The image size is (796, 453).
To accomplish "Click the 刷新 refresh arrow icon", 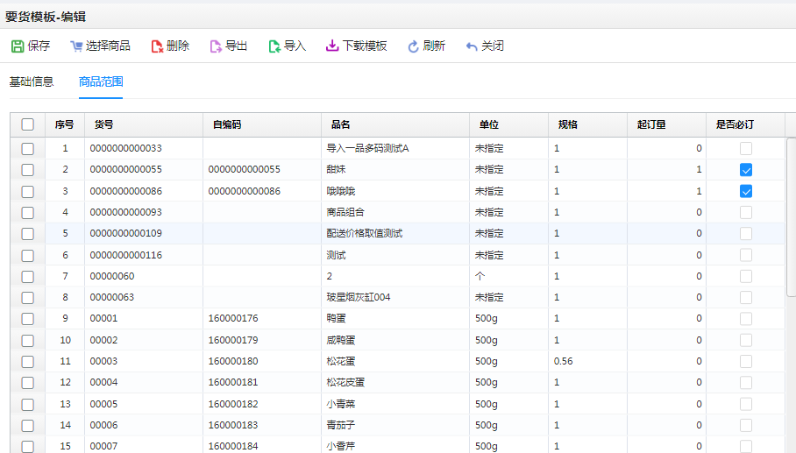I will [413, 46].
